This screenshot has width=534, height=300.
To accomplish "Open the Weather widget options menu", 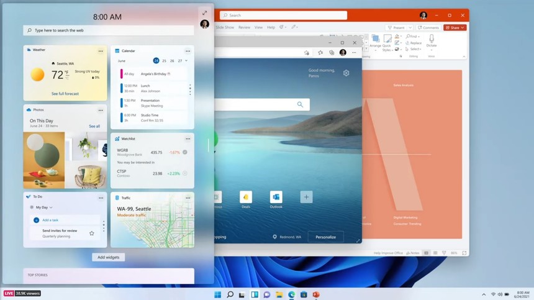I will pyautogui.click(x=101, y=51).
